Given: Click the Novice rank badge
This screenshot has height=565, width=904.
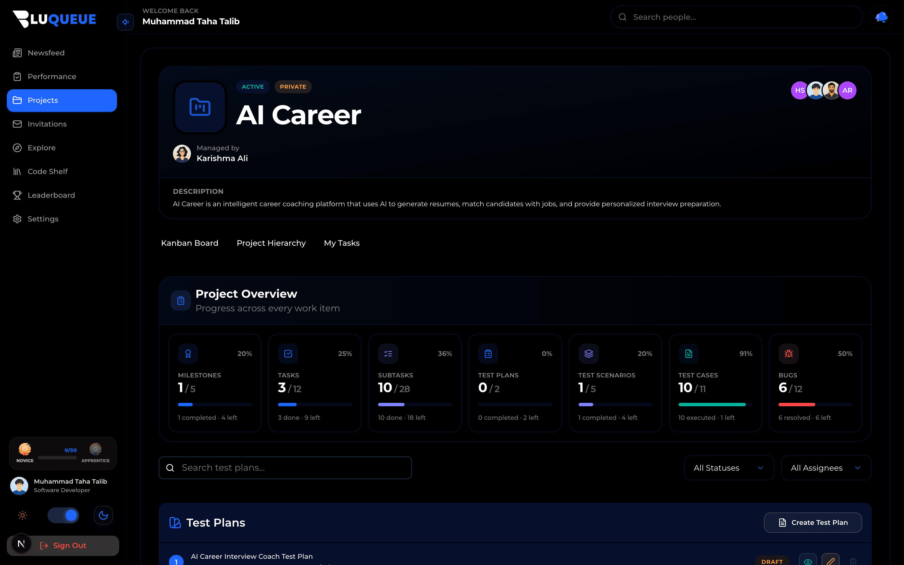Looking at the screenshot, I should click(25, 453).
